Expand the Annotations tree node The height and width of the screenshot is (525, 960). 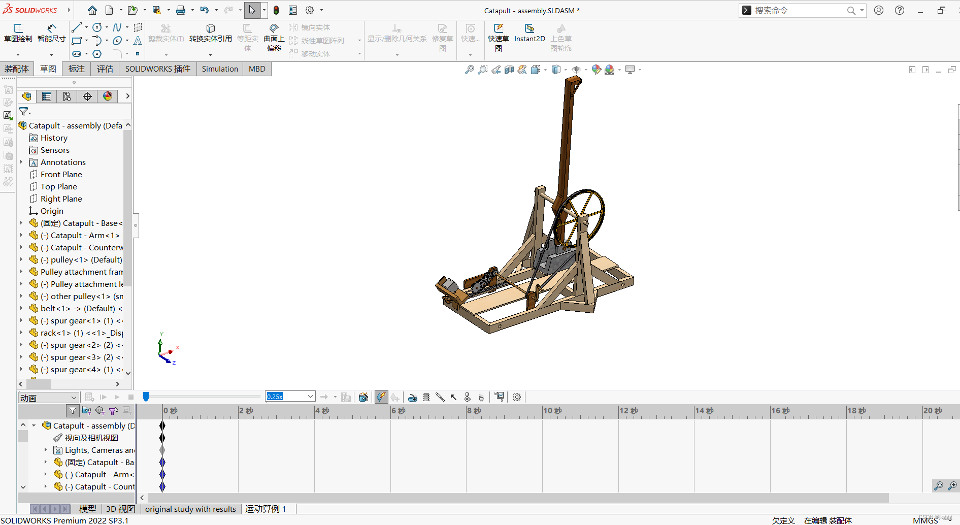click(21, 162)
